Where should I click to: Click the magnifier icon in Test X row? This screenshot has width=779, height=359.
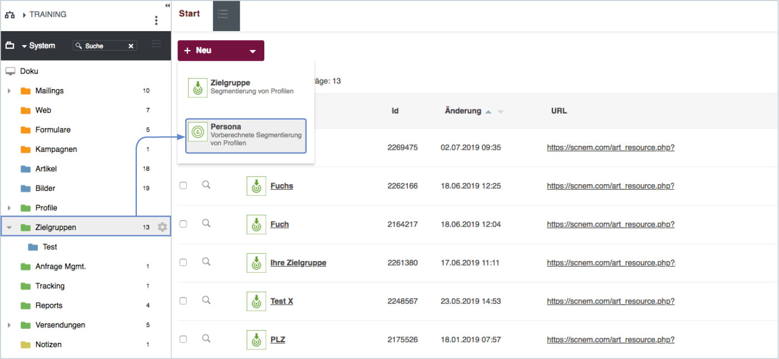click(206, 301)
